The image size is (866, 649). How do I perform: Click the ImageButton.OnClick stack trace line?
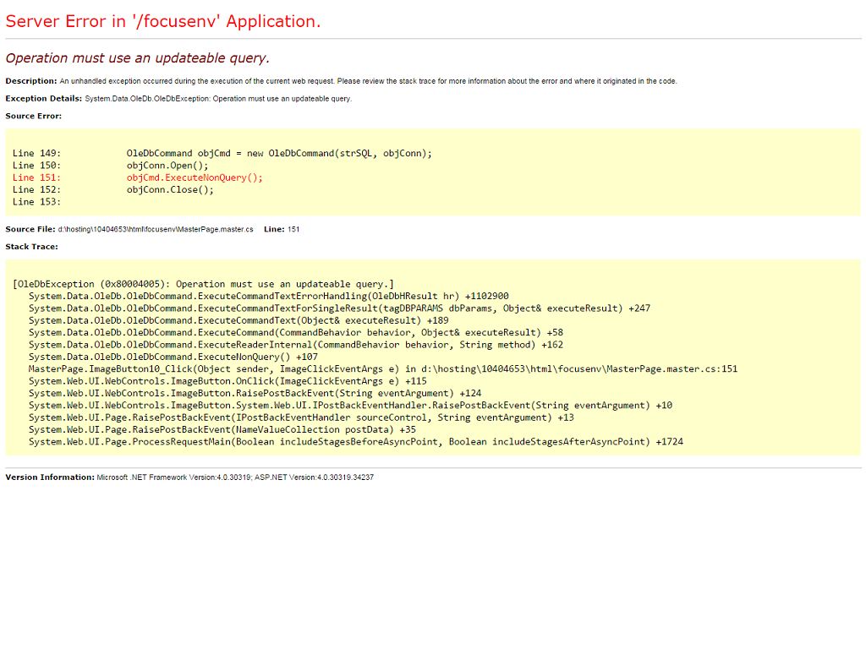pos(227,381)
